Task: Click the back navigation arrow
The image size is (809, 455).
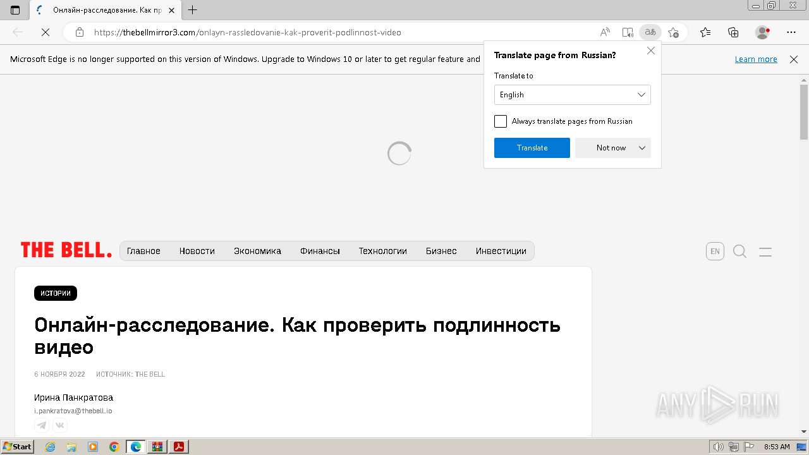Action: coord(18,32)
